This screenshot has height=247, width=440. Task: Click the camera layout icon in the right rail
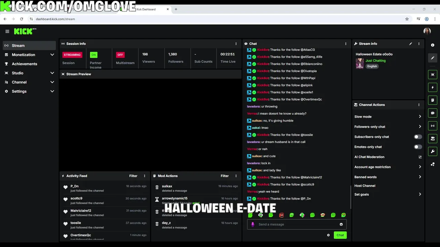coord(432,139)
